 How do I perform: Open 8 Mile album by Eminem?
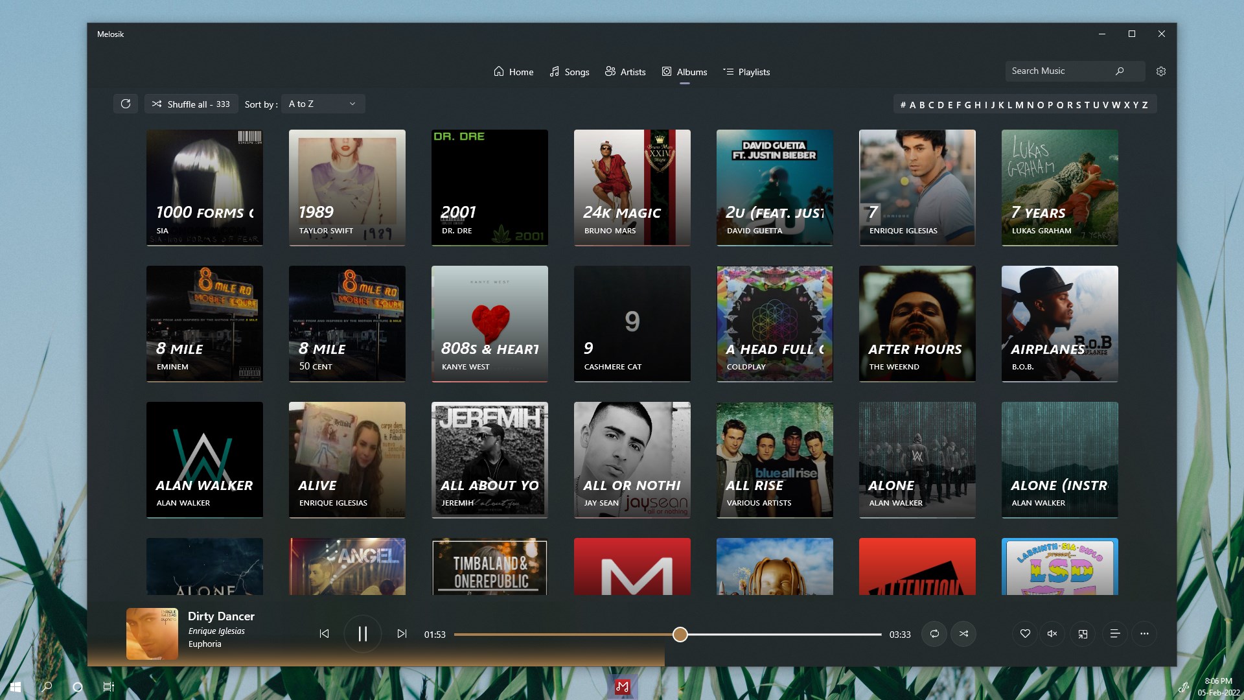tap(205, 323)
